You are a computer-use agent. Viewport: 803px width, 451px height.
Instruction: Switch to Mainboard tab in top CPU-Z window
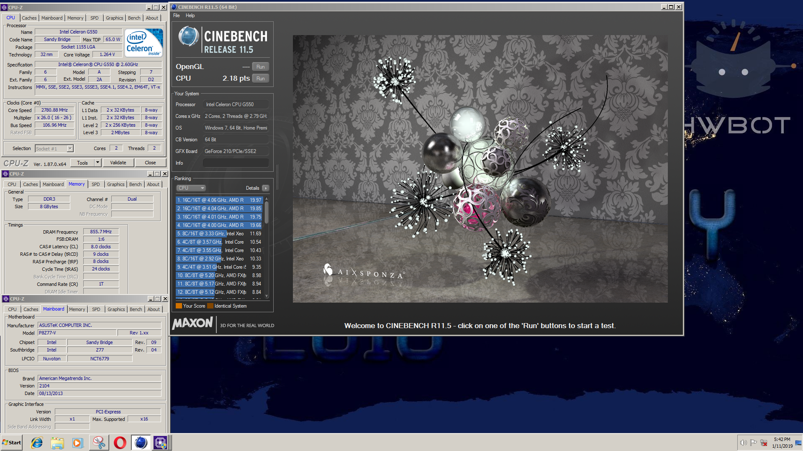(x=52, y=18)
